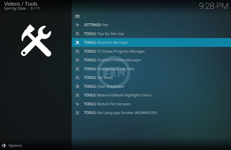This screenshot has height=150, width=231.
Task: Click the Sort by: Date label
Action: click(x=15, y=8)
